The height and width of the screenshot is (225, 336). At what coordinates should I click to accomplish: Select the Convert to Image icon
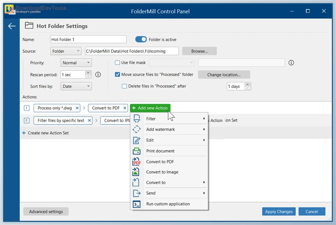coord(137,172)
